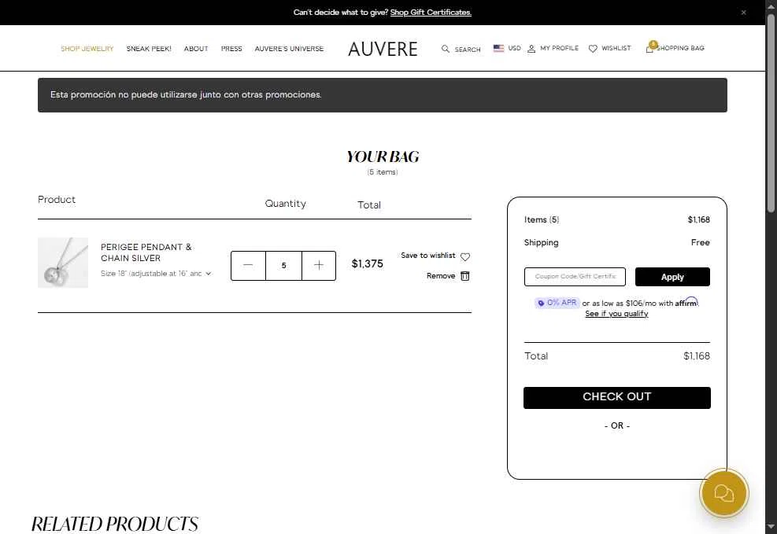Follow the Shop Gift Certificates link

[x=431, y=13]
